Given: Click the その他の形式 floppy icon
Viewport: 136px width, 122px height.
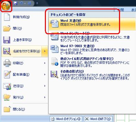Looking at the screenshot, I should (x=54, y=74).
